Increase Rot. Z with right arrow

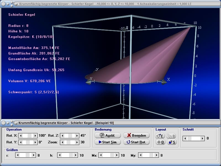click(x=77, y=136)
